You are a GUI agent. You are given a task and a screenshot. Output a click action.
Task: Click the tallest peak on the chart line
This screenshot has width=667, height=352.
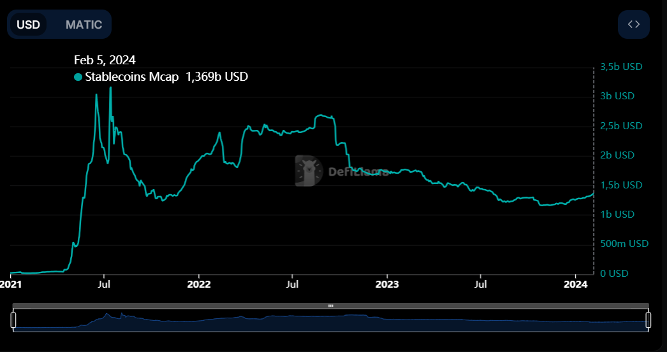pos(110,87)
